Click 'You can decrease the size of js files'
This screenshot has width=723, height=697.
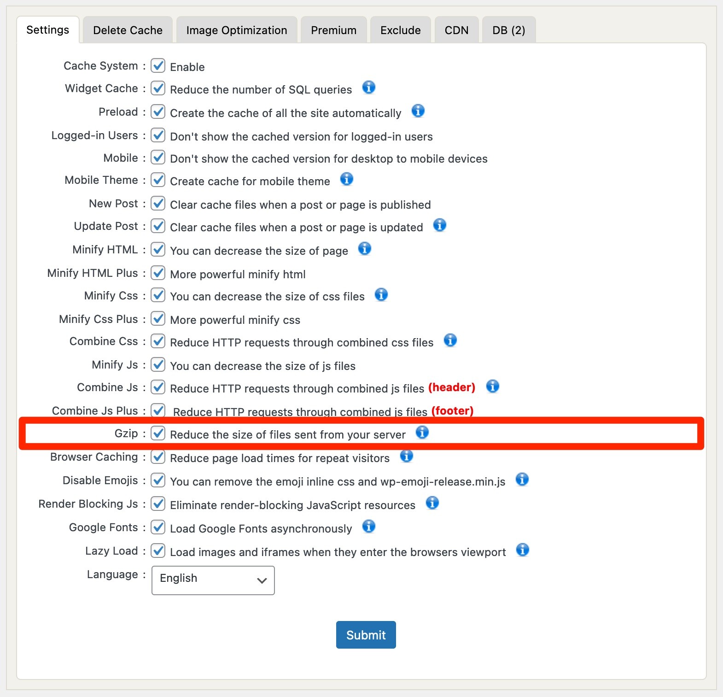click(x=263, y=366)
